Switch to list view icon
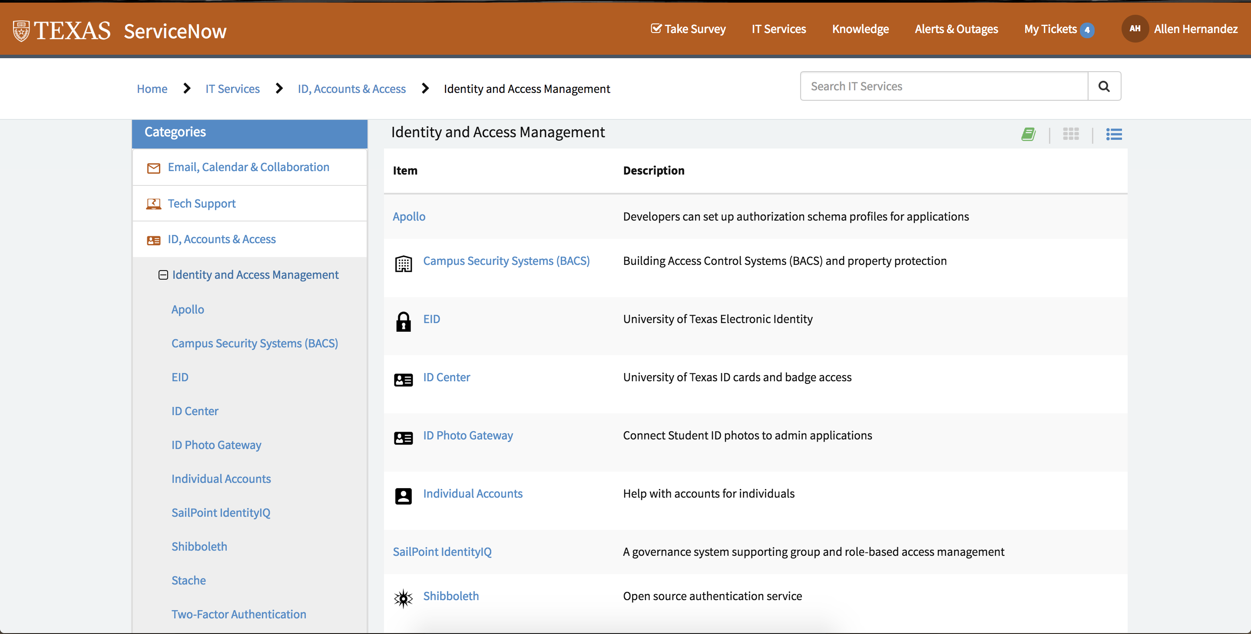 pyautogui.click(x=1114, y=134)
